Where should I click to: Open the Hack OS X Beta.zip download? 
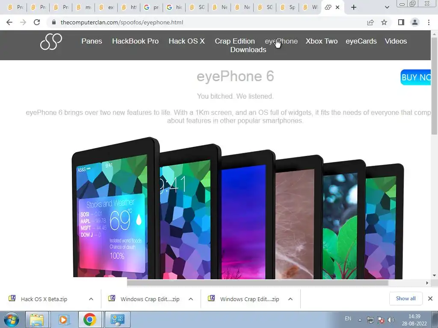[44, 299]
